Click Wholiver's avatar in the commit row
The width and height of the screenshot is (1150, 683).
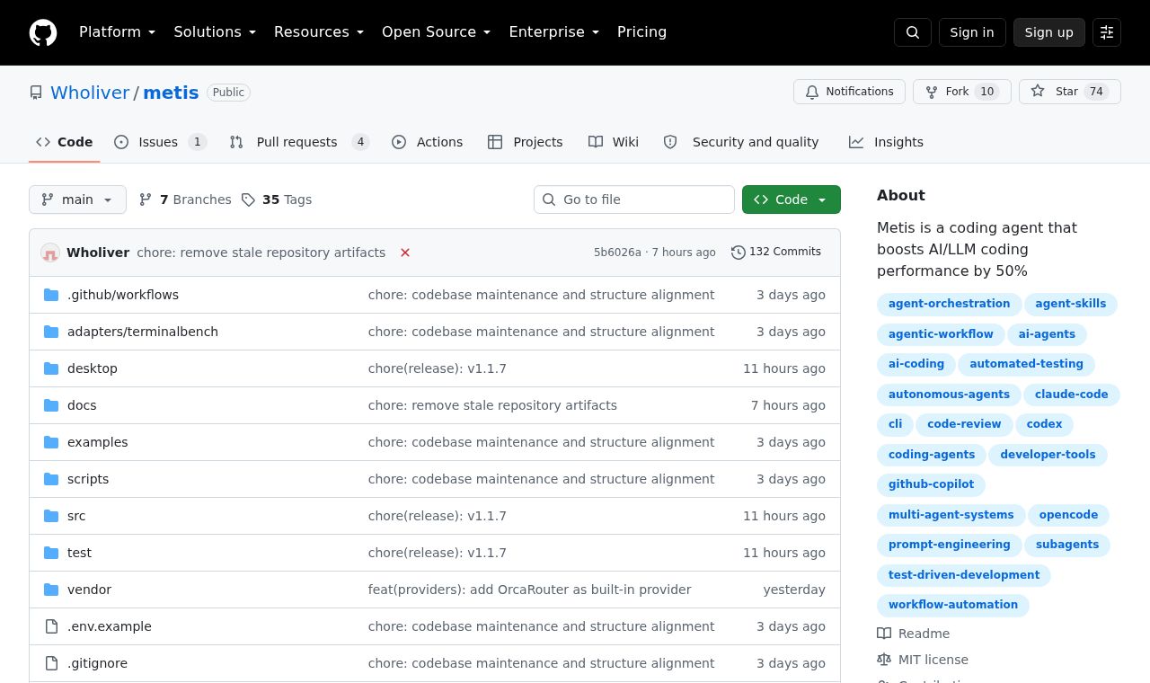(50, 253)
